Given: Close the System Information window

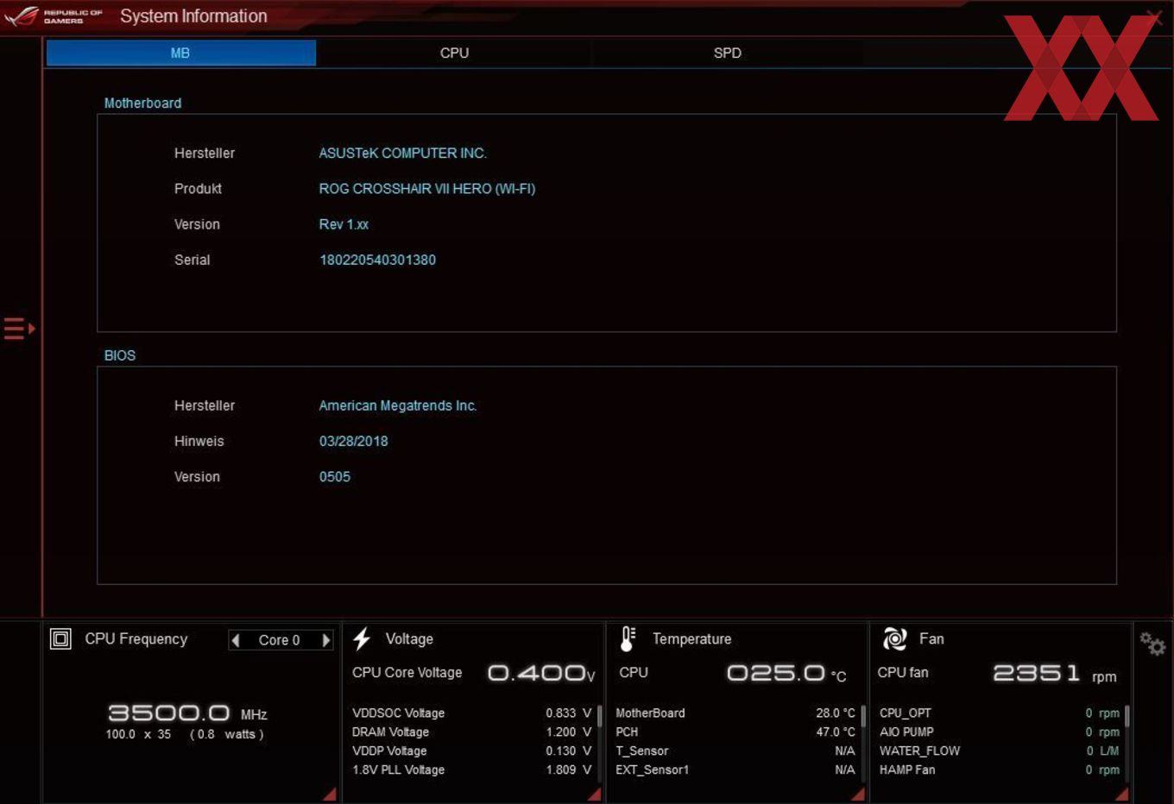Looking at the screenshot, I should pyautogui.click(x=1153, y=16).
